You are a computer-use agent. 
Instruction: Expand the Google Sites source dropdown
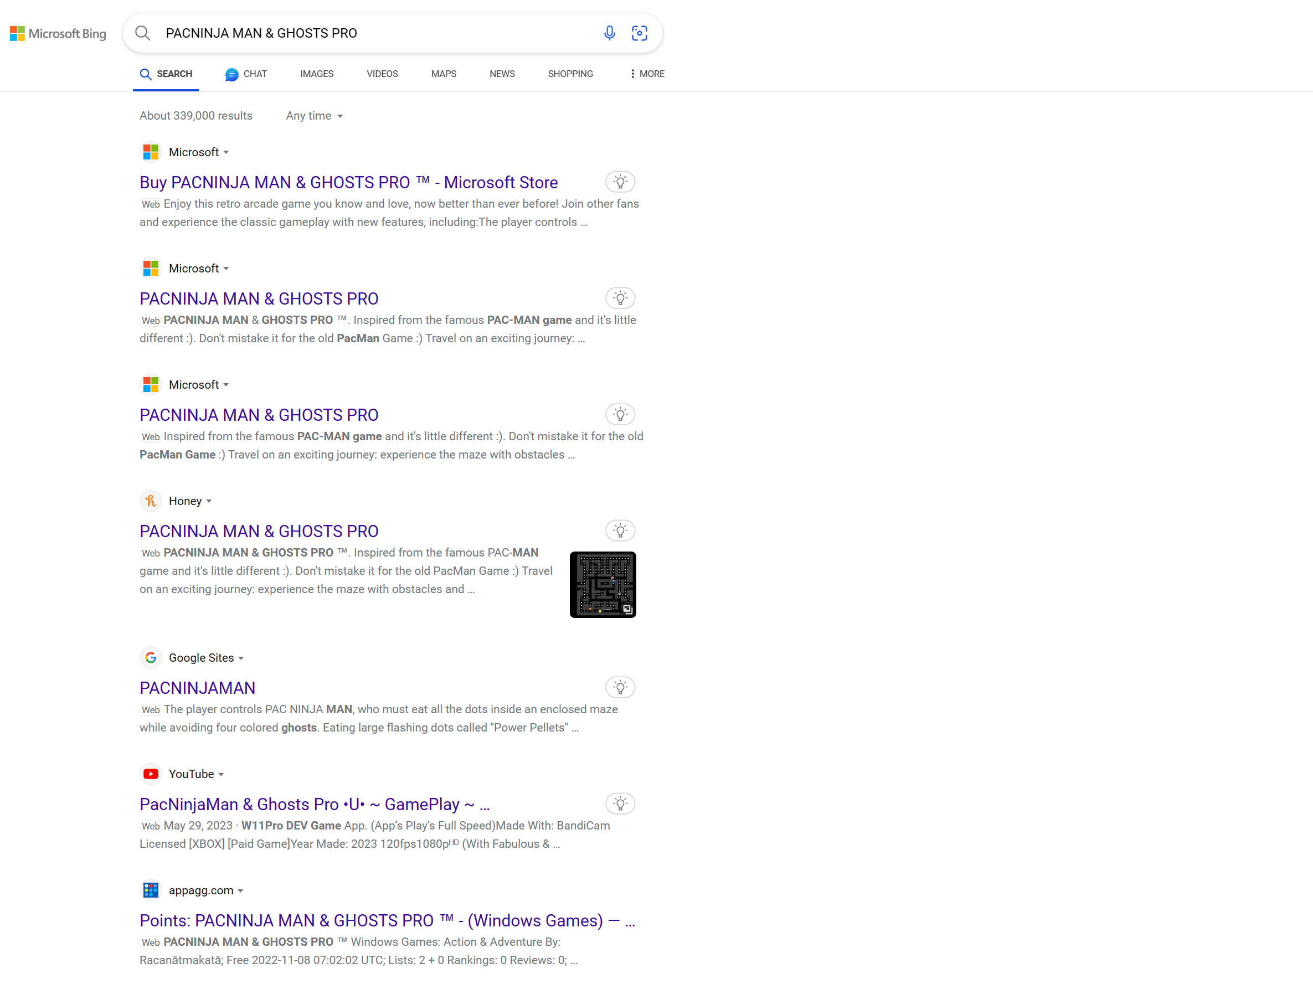click(x=241, y=658)
